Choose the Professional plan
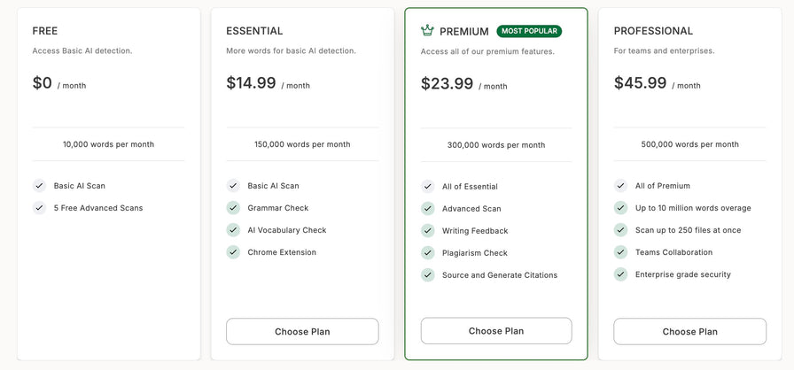The width and height of the screenshot is (794, 370). [x=689, y=332]
